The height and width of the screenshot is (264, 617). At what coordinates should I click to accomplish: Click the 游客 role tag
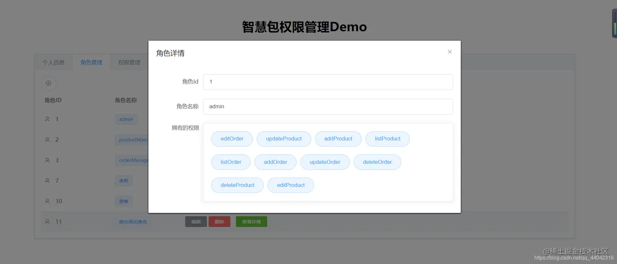pos(124,201)
